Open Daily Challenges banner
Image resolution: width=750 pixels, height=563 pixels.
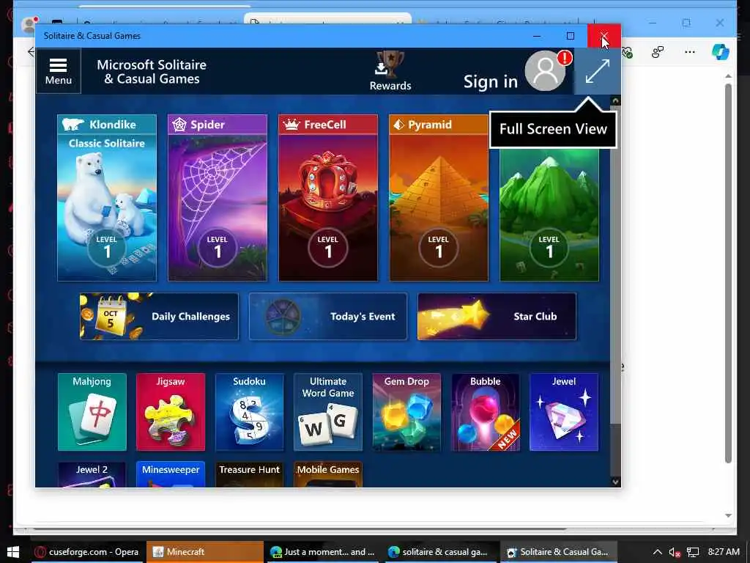click(159, 317)
